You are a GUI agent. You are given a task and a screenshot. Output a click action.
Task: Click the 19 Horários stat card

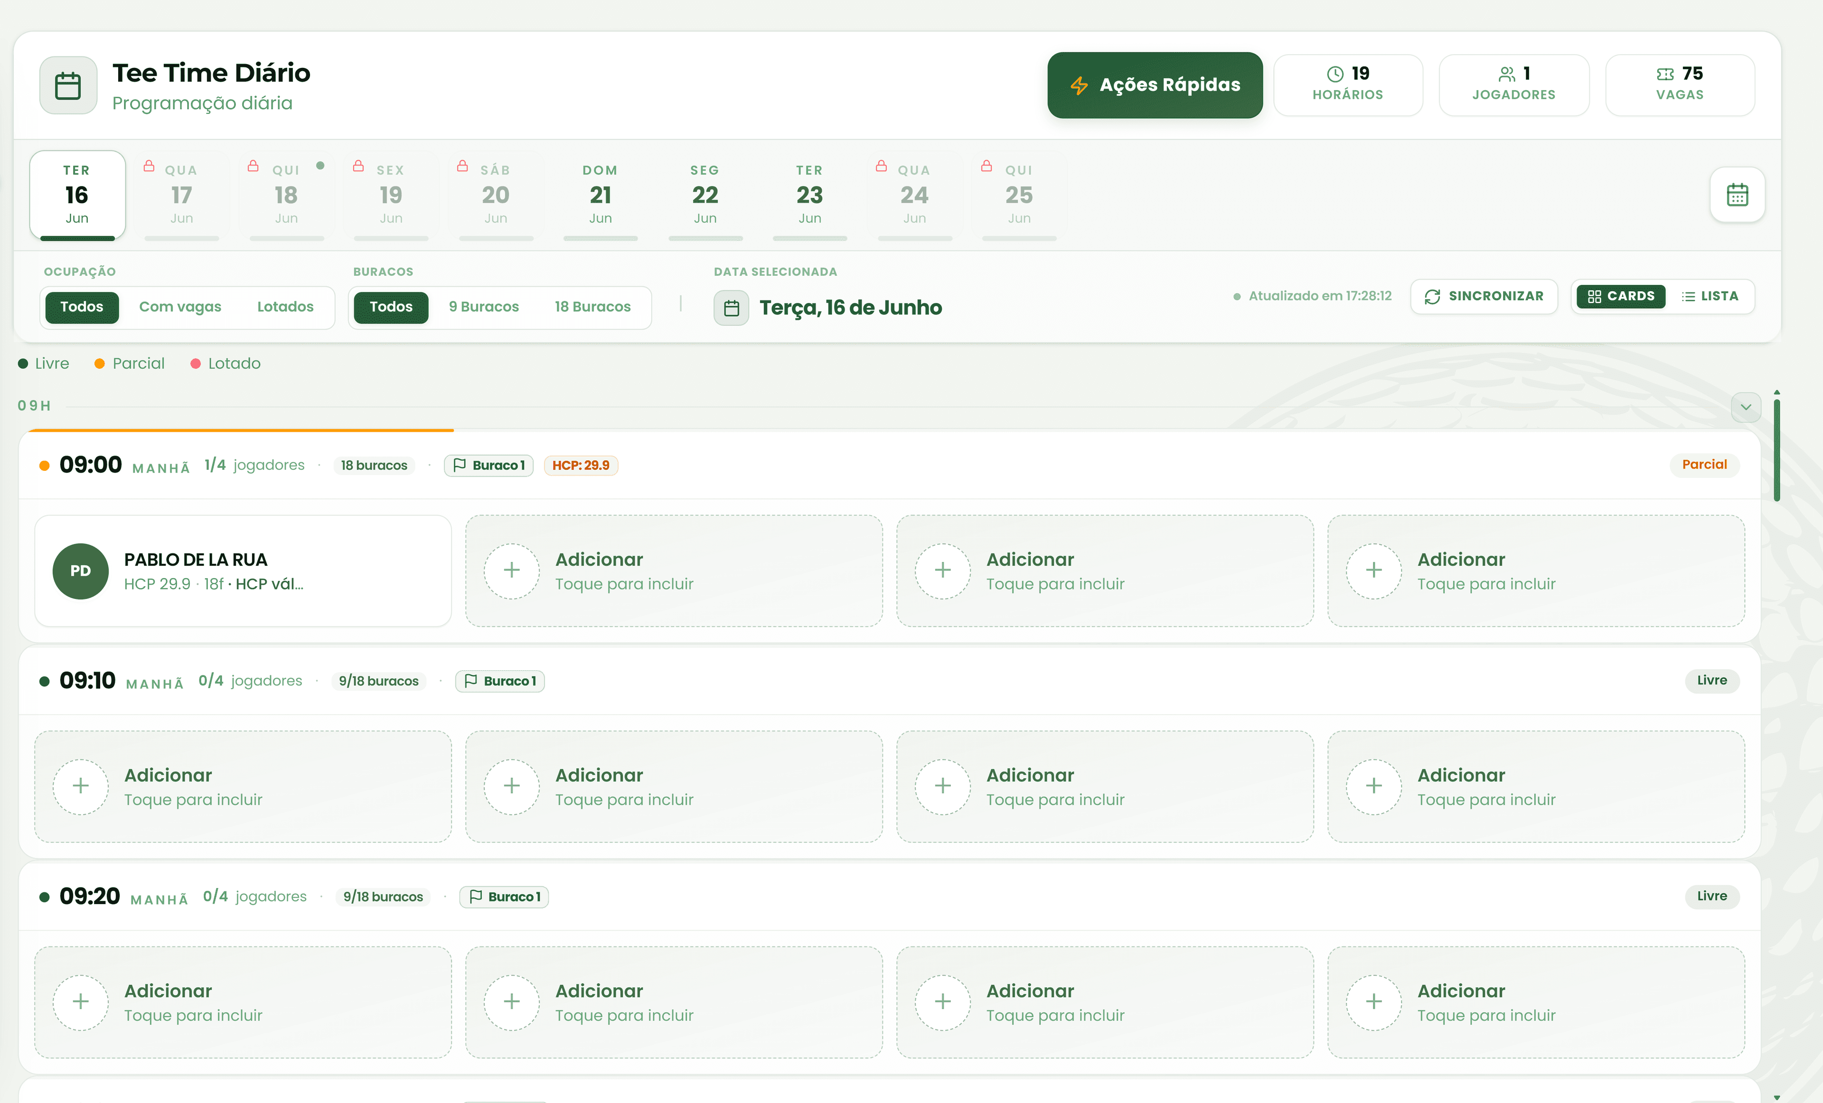tap(1348, 85)
